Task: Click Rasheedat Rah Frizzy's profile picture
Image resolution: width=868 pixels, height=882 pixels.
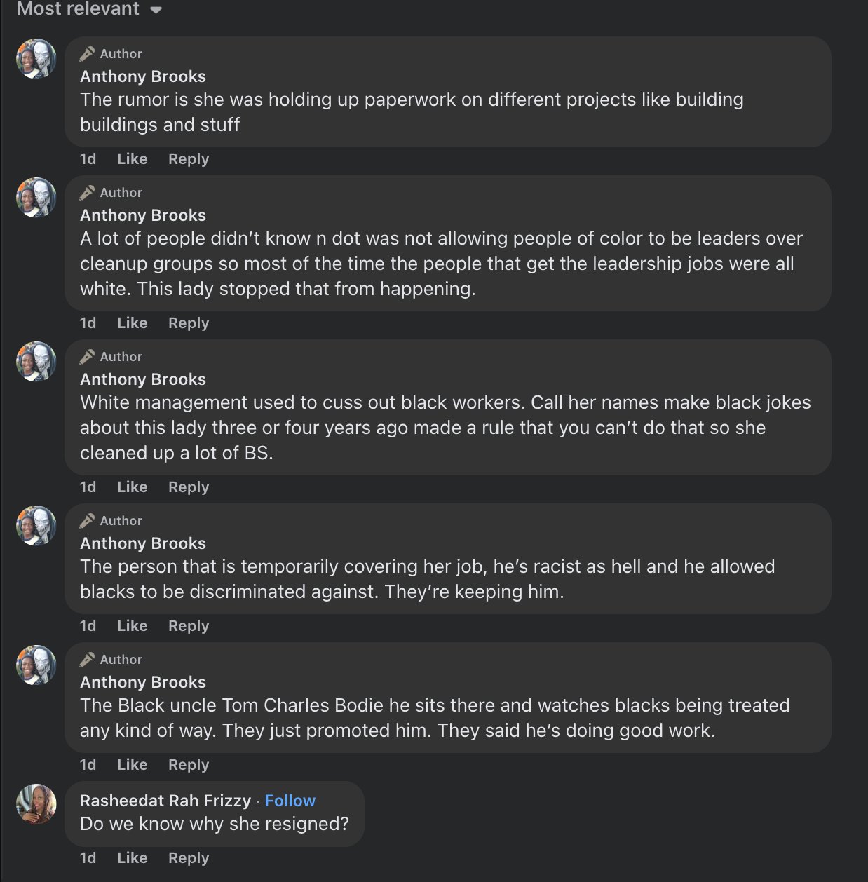Action: click(36, 803)
